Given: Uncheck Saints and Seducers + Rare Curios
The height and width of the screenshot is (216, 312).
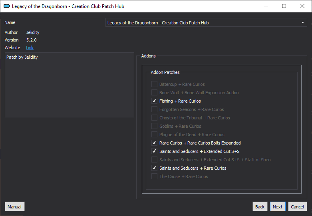Looking at the screenshot, I should pyautogui.click(x=154, y=168).
